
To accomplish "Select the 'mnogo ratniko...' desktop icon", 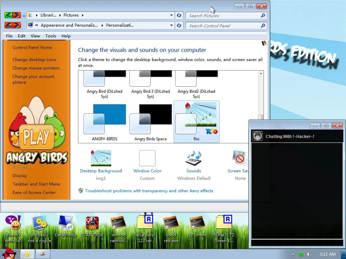I will [x=119, y=223].
